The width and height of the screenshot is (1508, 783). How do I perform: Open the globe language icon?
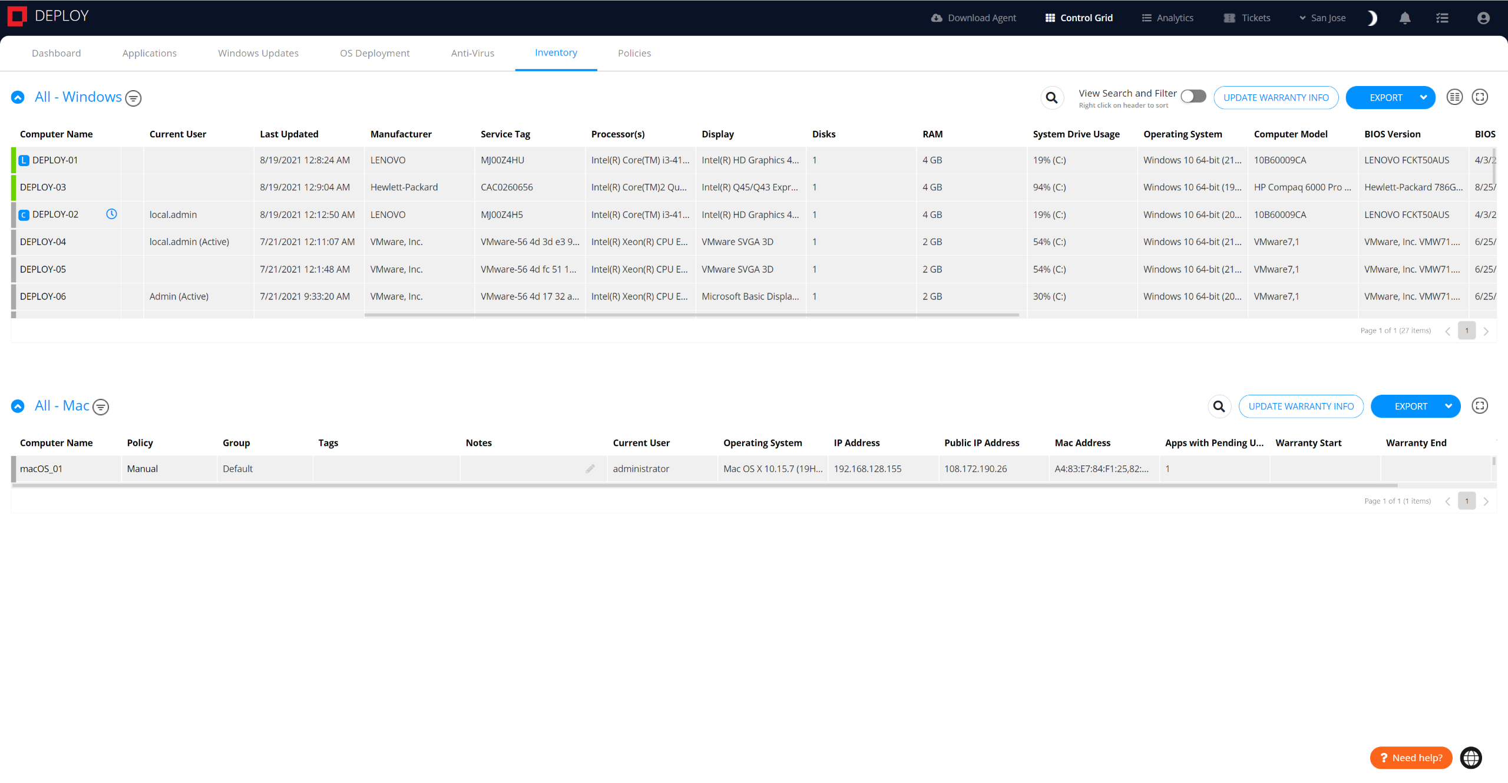[x=1471, y=758]
